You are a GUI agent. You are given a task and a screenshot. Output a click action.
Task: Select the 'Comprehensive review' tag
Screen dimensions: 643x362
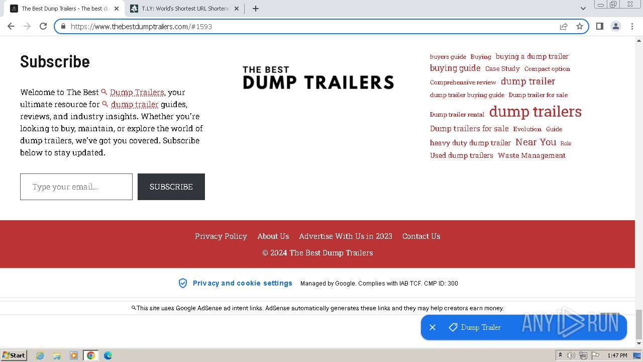click(463, 82)
